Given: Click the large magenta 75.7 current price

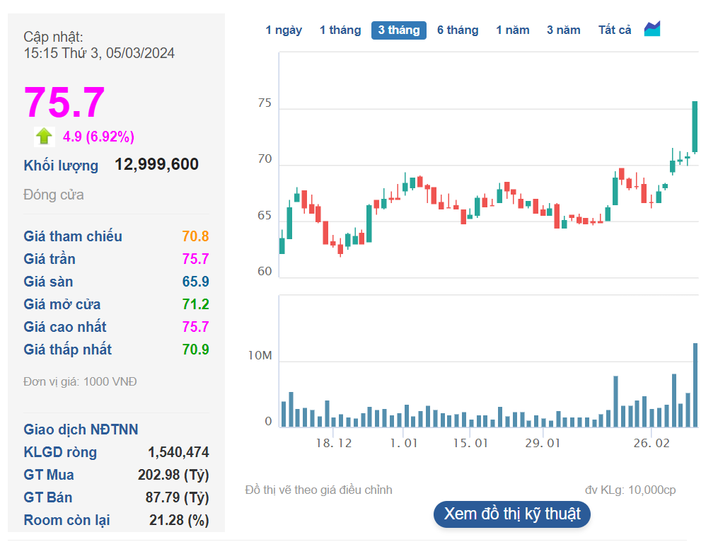Looking at the screenshot, I should (65, 103).
